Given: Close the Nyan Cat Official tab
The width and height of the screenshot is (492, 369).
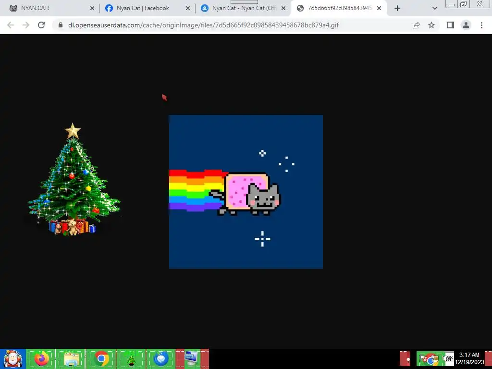Looking at the screenshot, I should tap(283, 9).
